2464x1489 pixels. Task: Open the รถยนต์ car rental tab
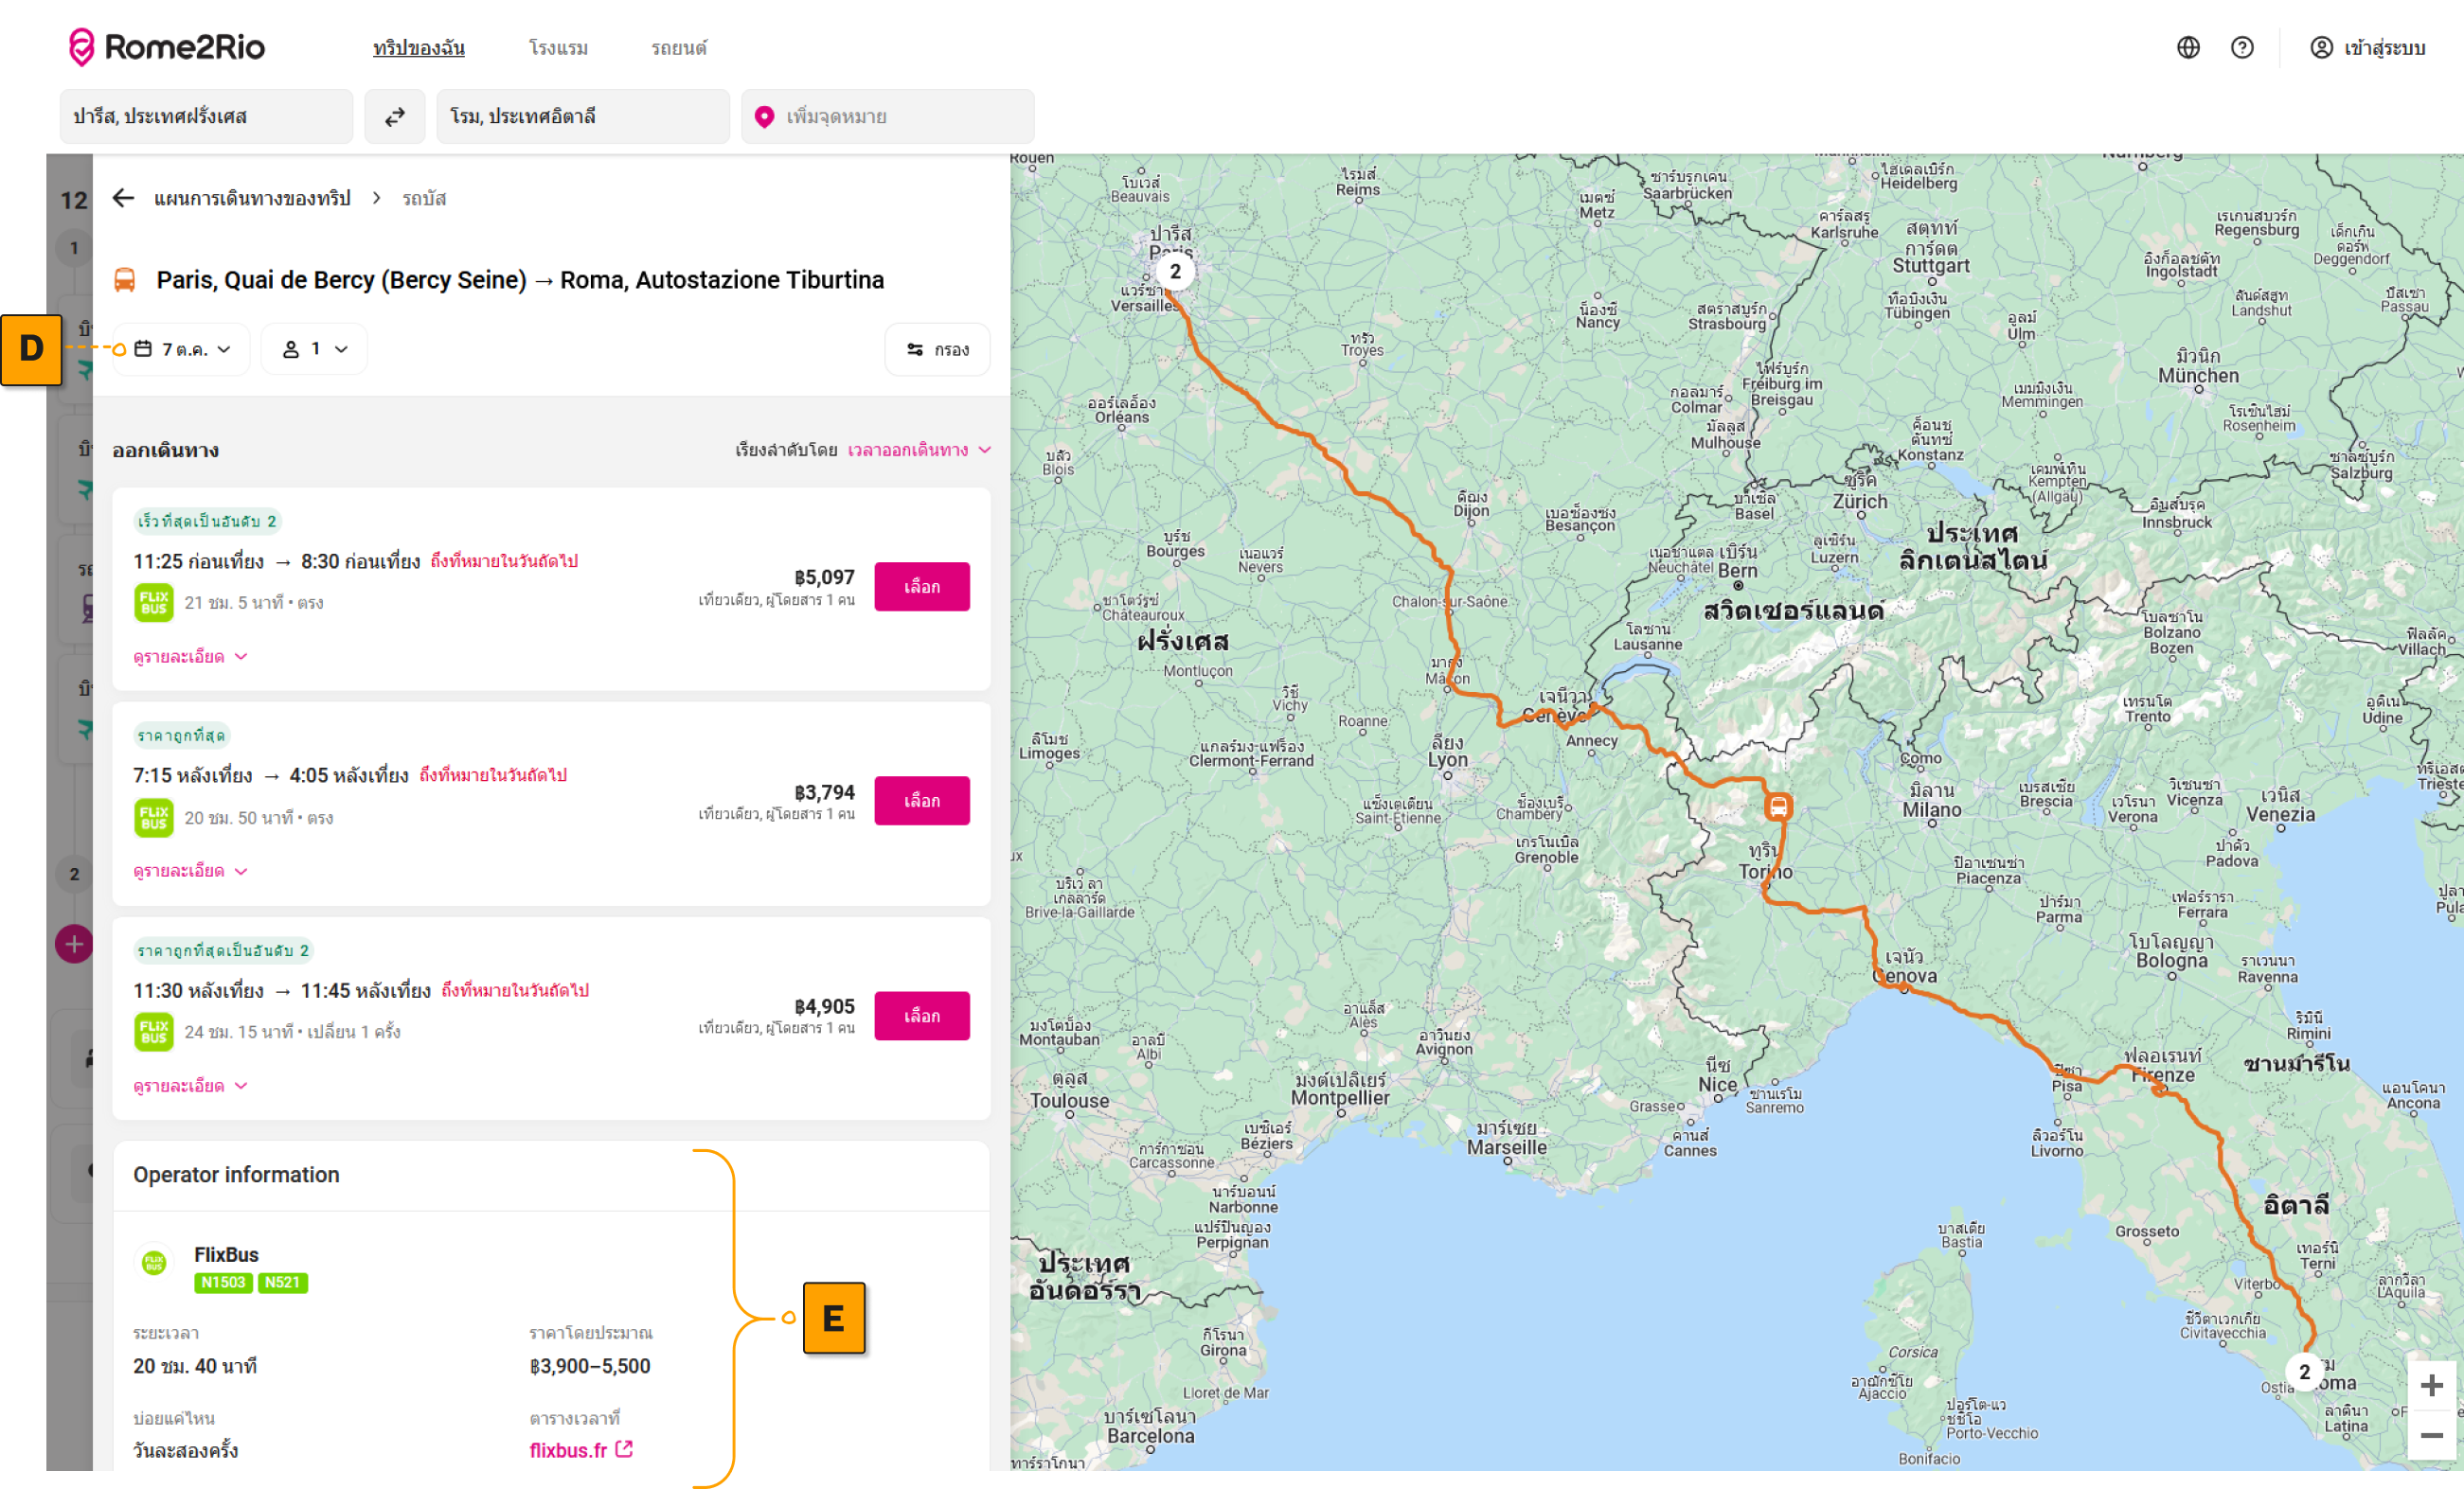point(678,48)
